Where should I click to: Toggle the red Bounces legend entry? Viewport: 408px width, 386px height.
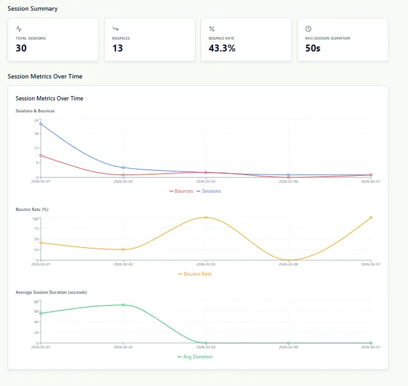tap(181, 191)
